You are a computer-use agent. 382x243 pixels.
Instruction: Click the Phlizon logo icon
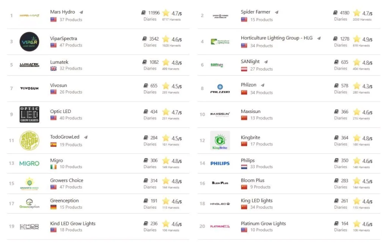coord(220,88)
